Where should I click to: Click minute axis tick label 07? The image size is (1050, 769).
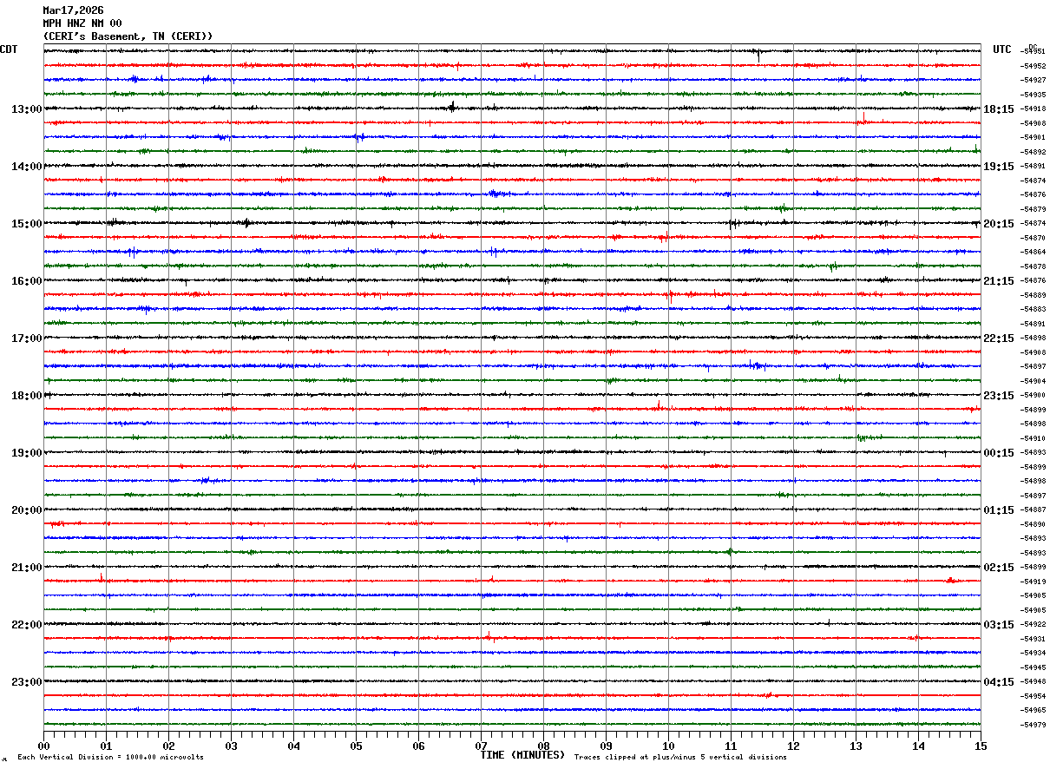tap(481, 746)
